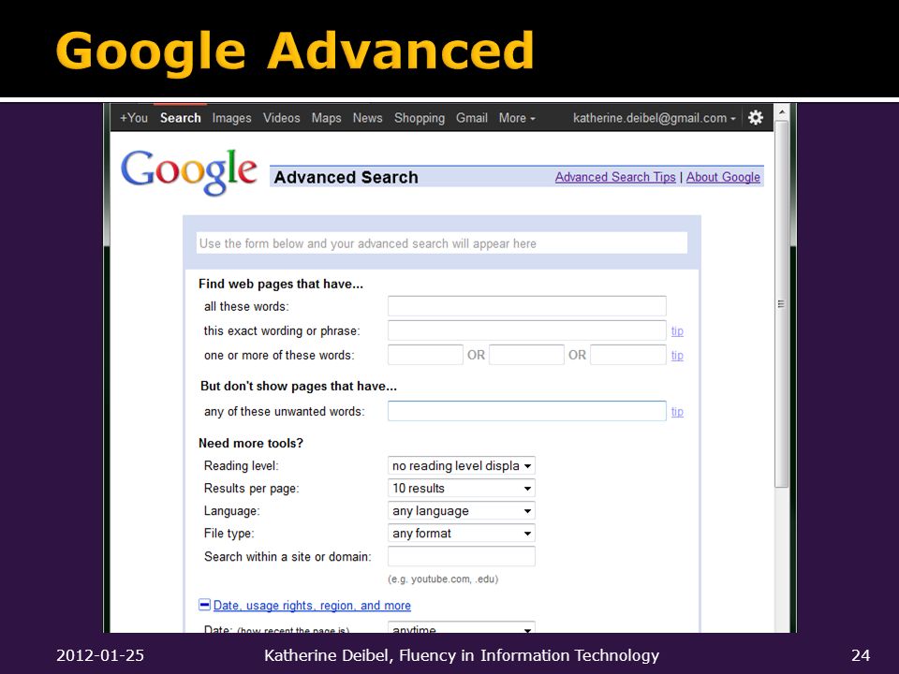
Task: Collapse the Date, usage rights minus icon
Action: point(204,605)
